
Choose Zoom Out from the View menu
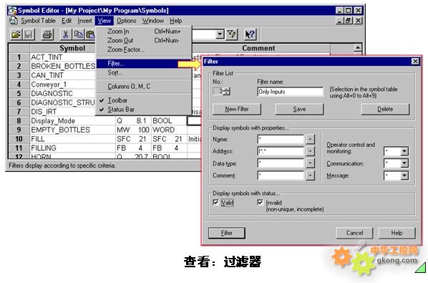pyautogui.click(x=144, y=40)
